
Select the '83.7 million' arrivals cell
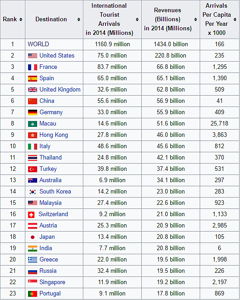coord(112,67)
